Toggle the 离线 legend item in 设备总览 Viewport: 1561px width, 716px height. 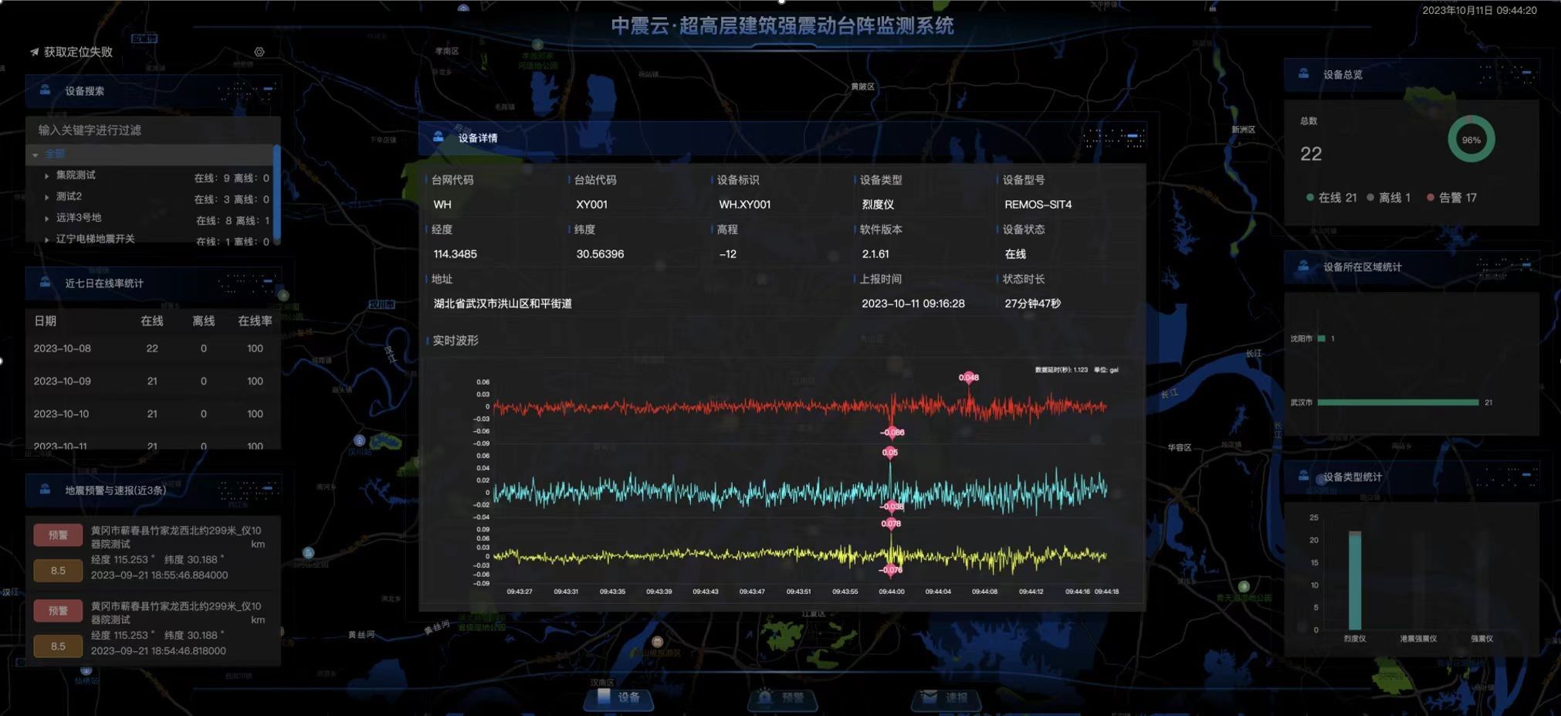(1389, 198)
